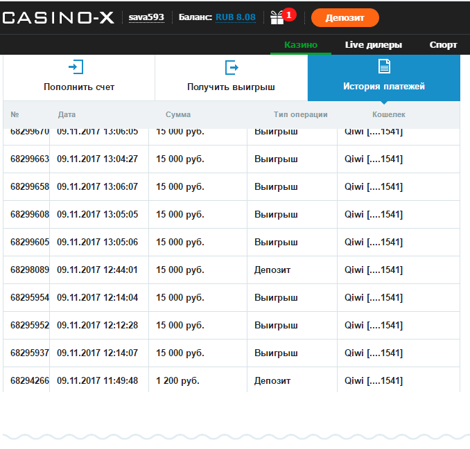Click the document icon above История платежей
Viewport: 470px width, 449px height.
(383, 67)
